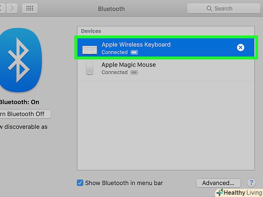
Task: Remove the Apple Wireless Keyboard via the X
Action: pyautogui.click(x=241, y=47)
